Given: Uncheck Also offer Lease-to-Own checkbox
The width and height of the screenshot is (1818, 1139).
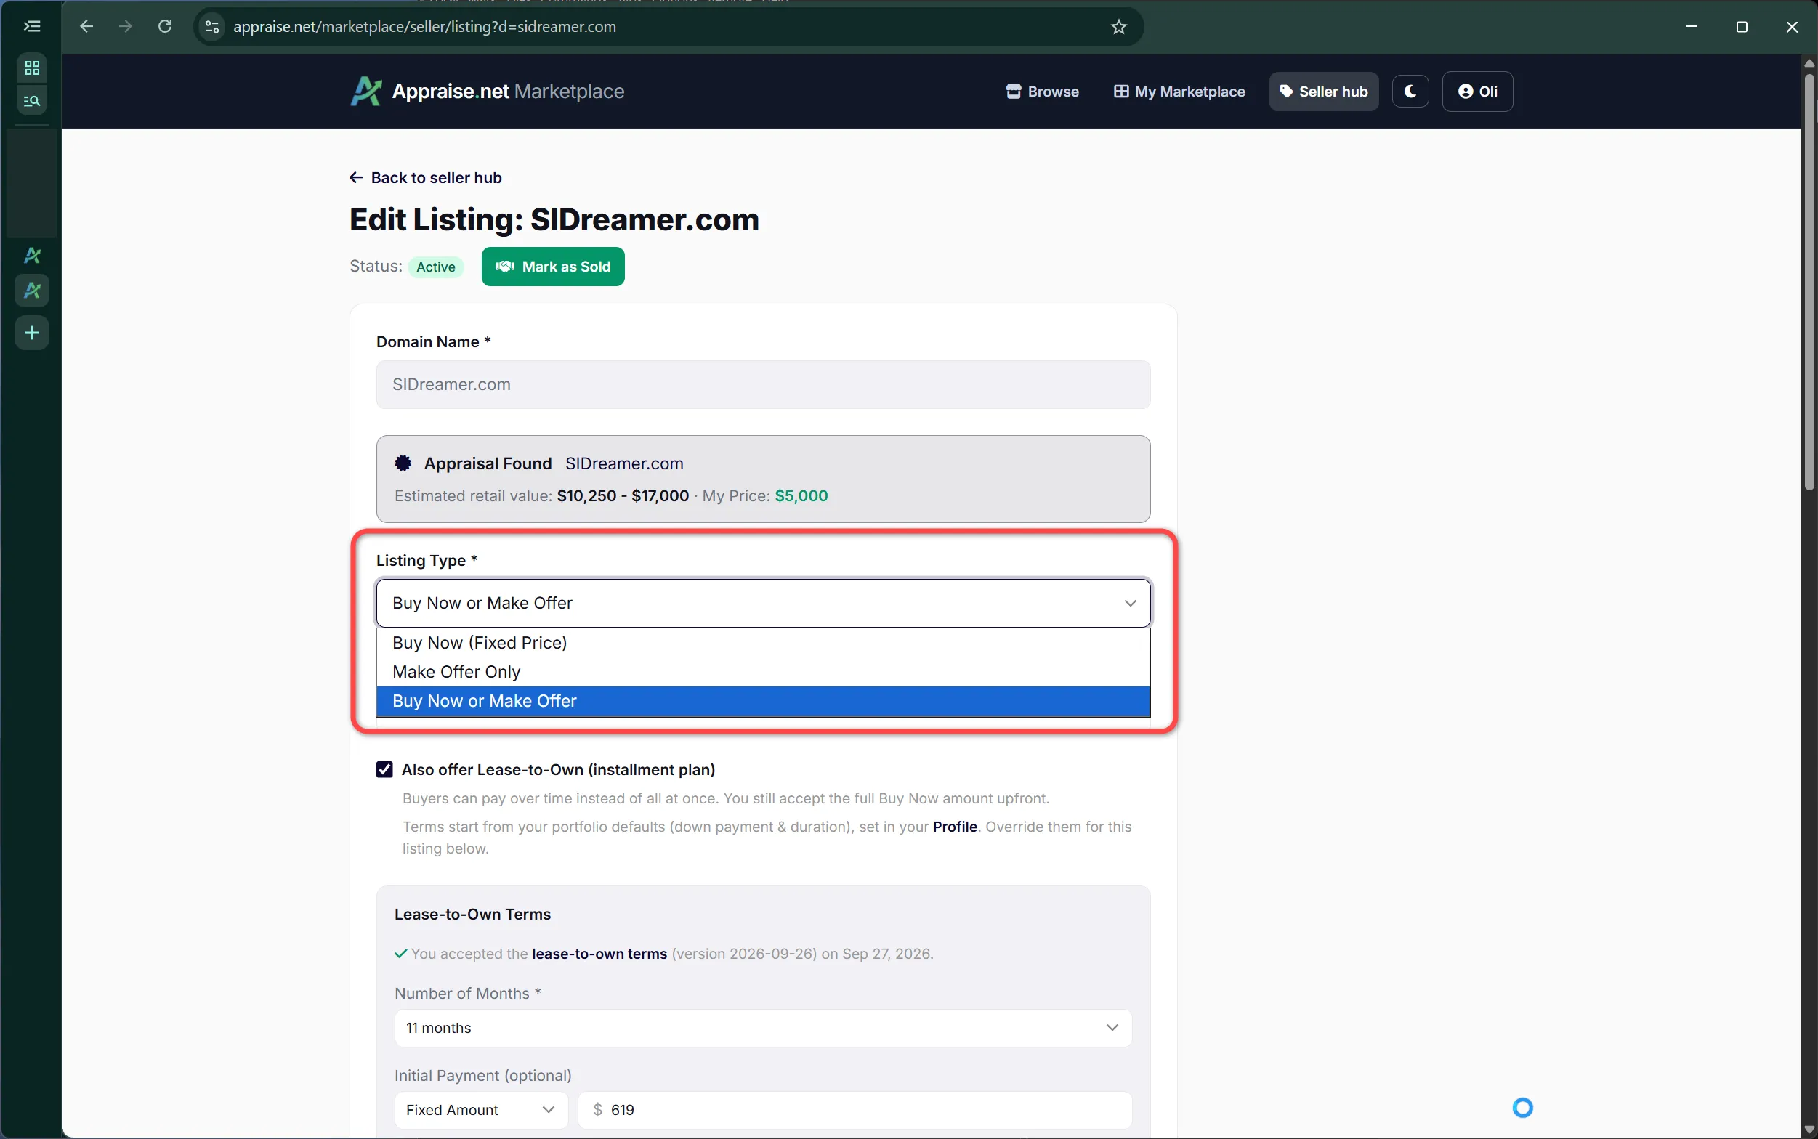Looking at the screenshot, I should [x=384, y=769].
